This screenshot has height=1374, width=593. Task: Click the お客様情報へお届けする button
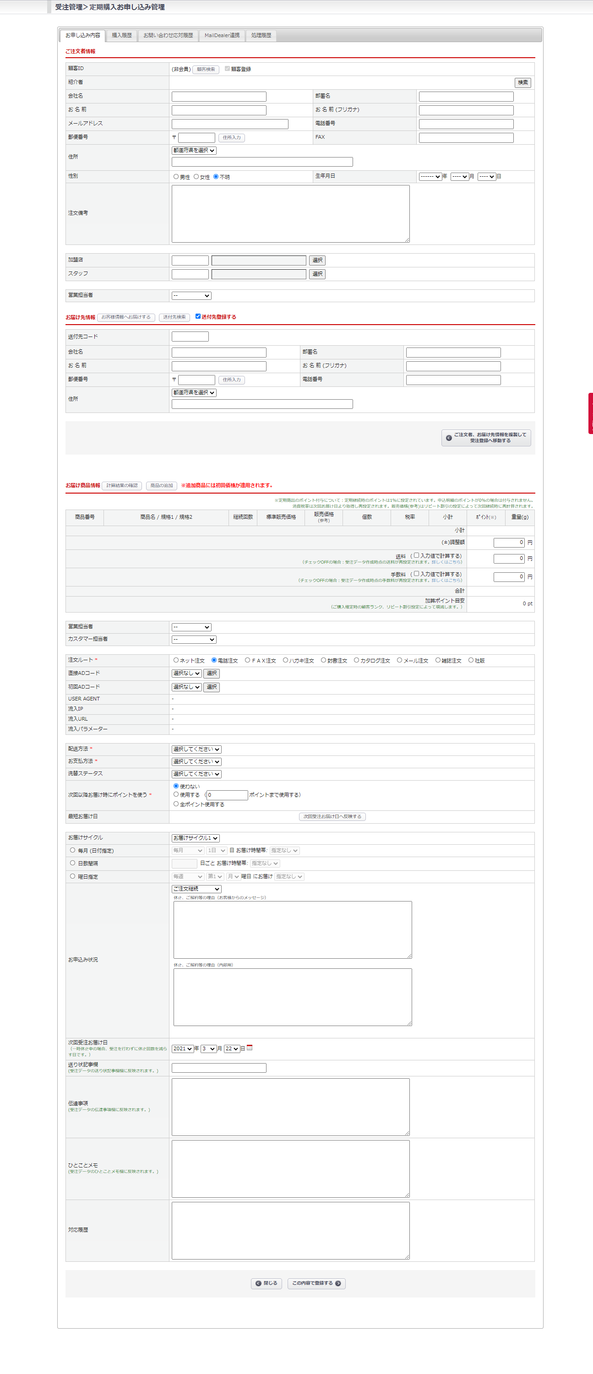pos(126,317)
